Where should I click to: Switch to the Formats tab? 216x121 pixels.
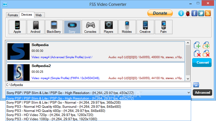(x=13, y=15)
